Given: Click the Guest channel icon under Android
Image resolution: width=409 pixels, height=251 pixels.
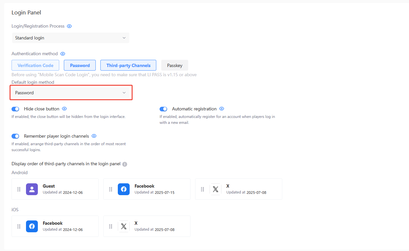Looking at the screenshot, I should point(32,189).
